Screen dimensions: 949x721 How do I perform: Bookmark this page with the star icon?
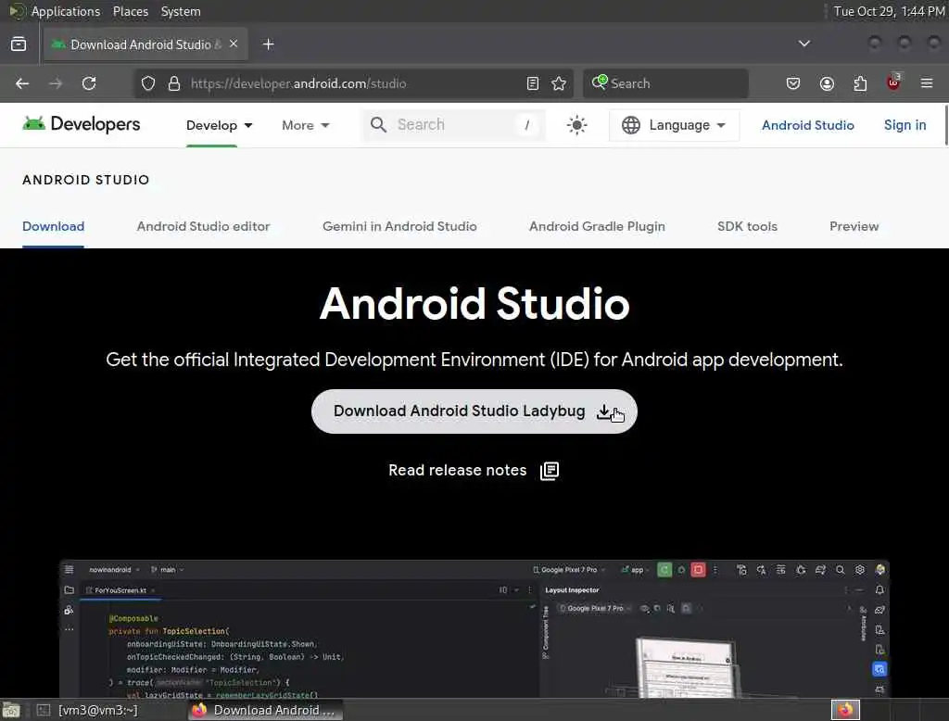pos(559,83)
